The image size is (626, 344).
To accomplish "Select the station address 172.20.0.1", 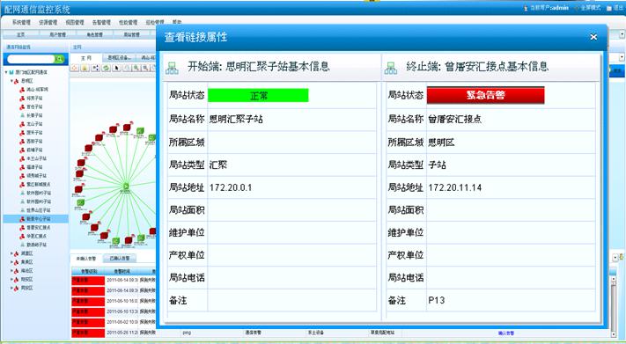I will pos(231,187).
